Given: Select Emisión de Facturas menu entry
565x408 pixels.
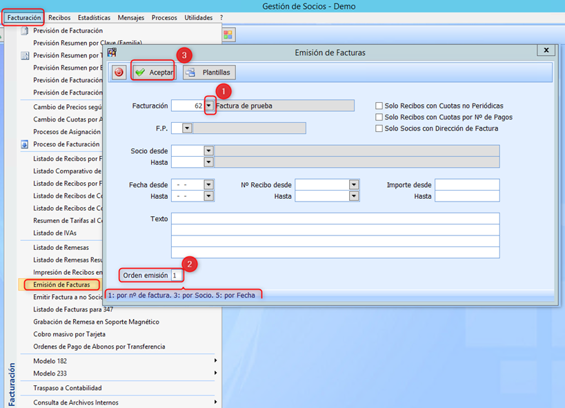Looking at the screenshot, I should (61, 284).
